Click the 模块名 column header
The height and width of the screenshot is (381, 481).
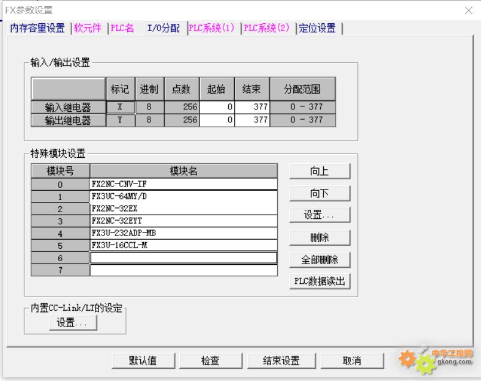(184, 171)
